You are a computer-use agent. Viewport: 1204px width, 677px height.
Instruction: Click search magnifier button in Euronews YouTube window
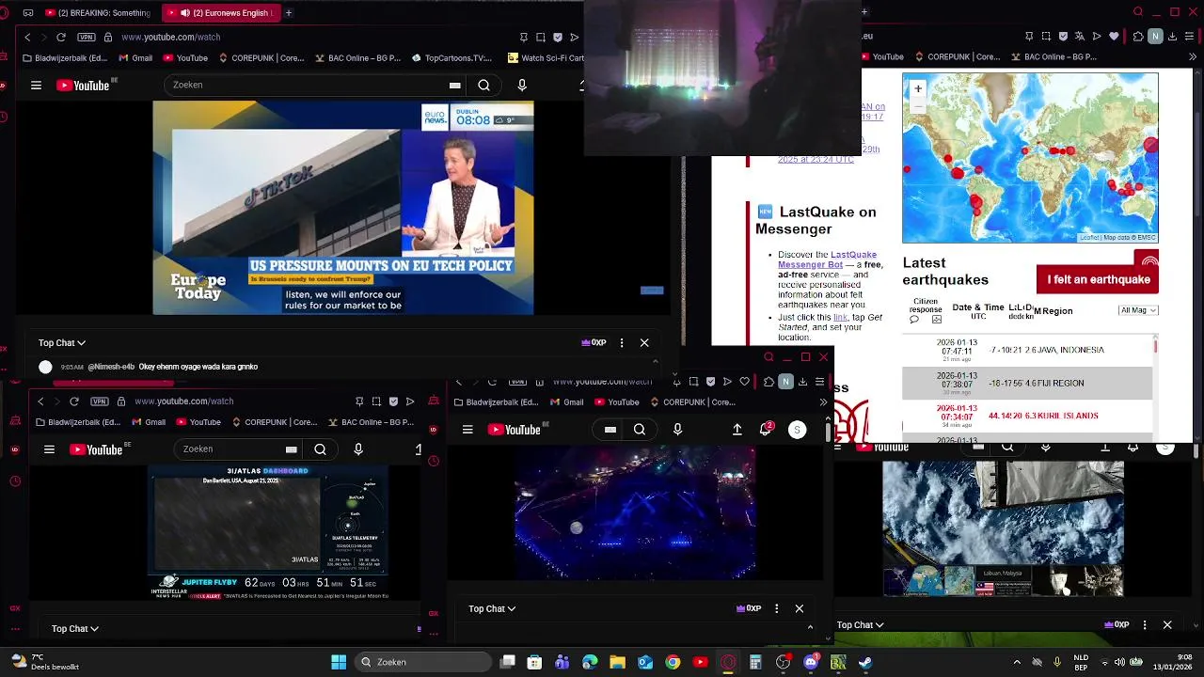[x=483, y=85]
